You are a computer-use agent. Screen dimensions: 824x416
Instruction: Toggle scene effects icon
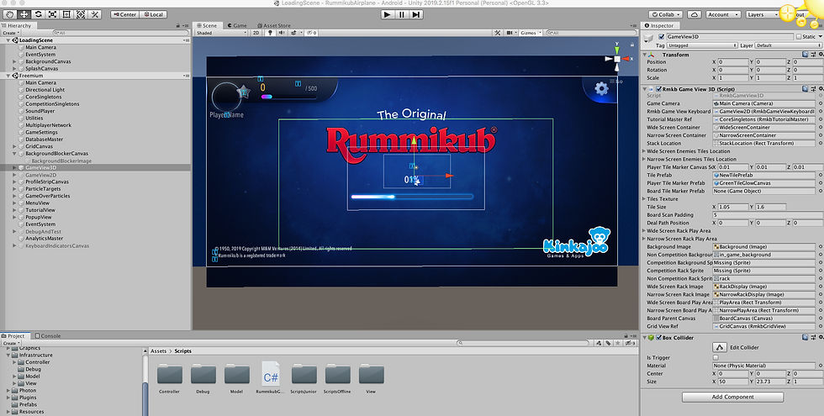coord(295,33)
